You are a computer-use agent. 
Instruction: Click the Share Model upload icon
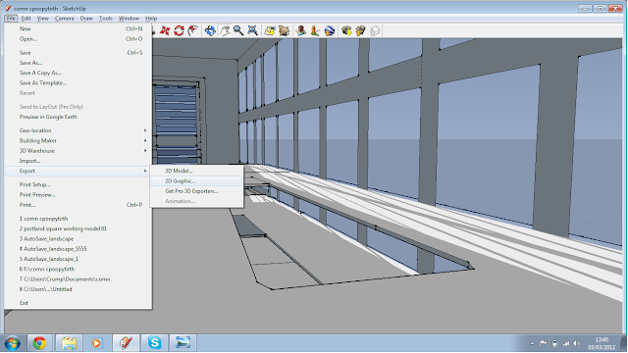[360, 30]
